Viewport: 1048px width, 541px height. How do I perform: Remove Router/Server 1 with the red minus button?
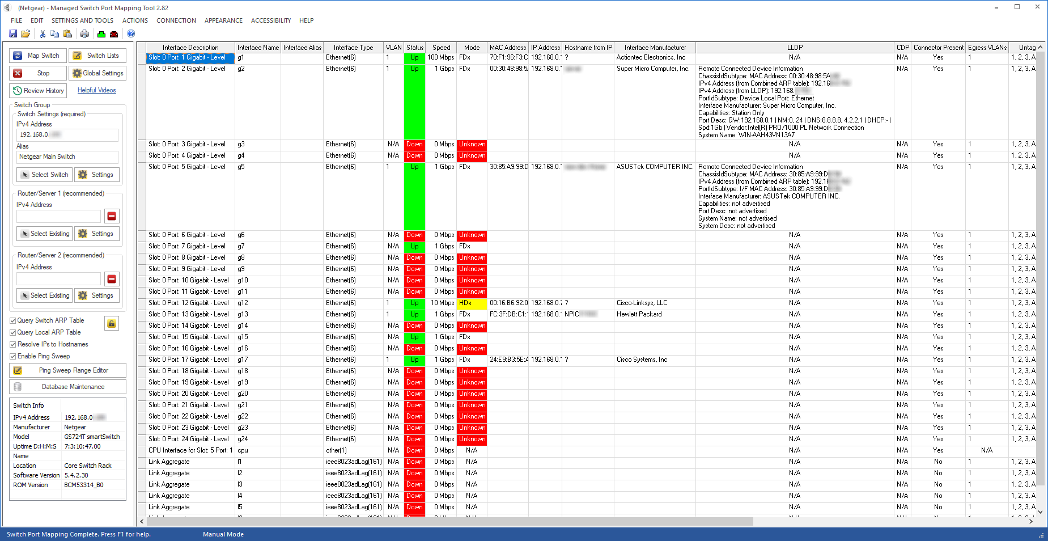[112, 216]
